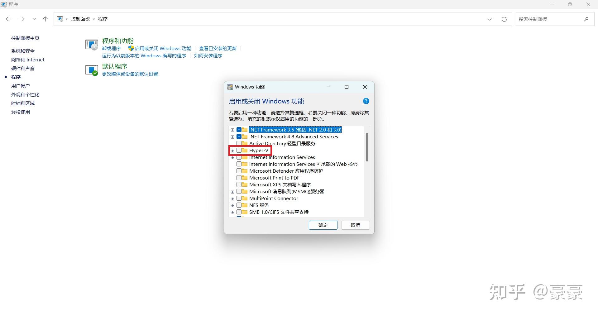Click the Microsoft Print to PDF folder icon
This screenshot has height=316, width=598.
click(245, 178)
